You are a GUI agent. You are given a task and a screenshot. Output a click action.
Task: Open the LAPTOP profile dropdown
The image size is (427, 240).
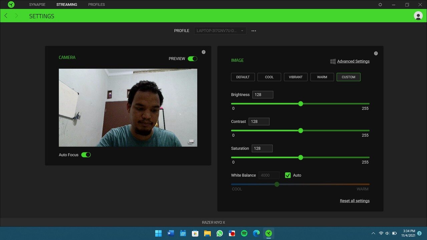coord(220,30)
